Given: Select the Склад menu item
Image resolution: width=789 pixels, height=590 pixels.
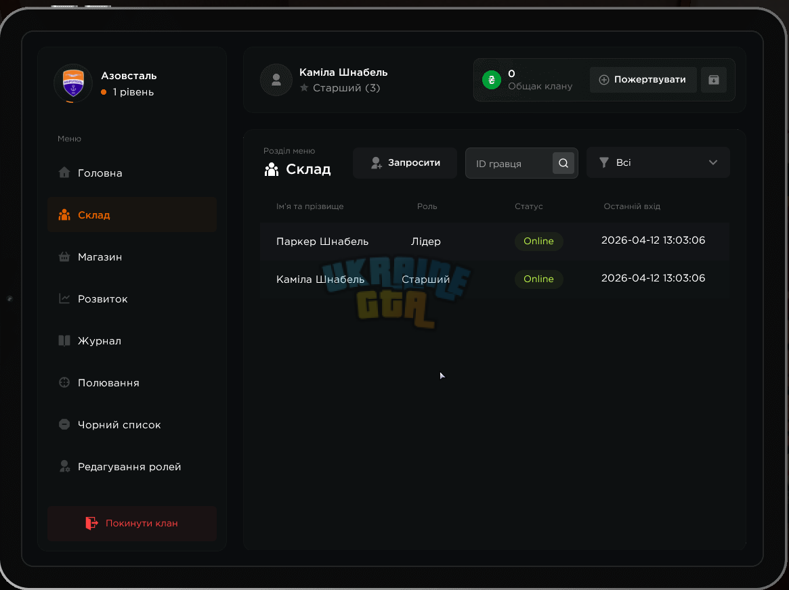Looking at the screenshot, I should pyautogui.click(x=132, y=214).
